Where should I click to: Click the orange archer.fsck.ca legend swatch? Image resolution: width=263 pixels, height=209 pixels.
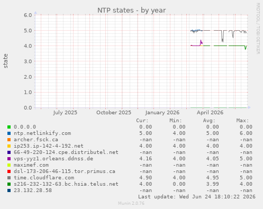point(9,140)
